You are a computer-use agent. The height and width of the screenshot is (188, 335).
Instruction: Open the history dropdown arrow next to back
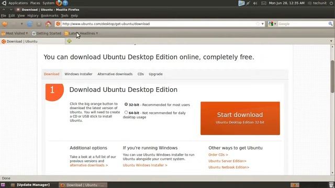pos(21,24)
